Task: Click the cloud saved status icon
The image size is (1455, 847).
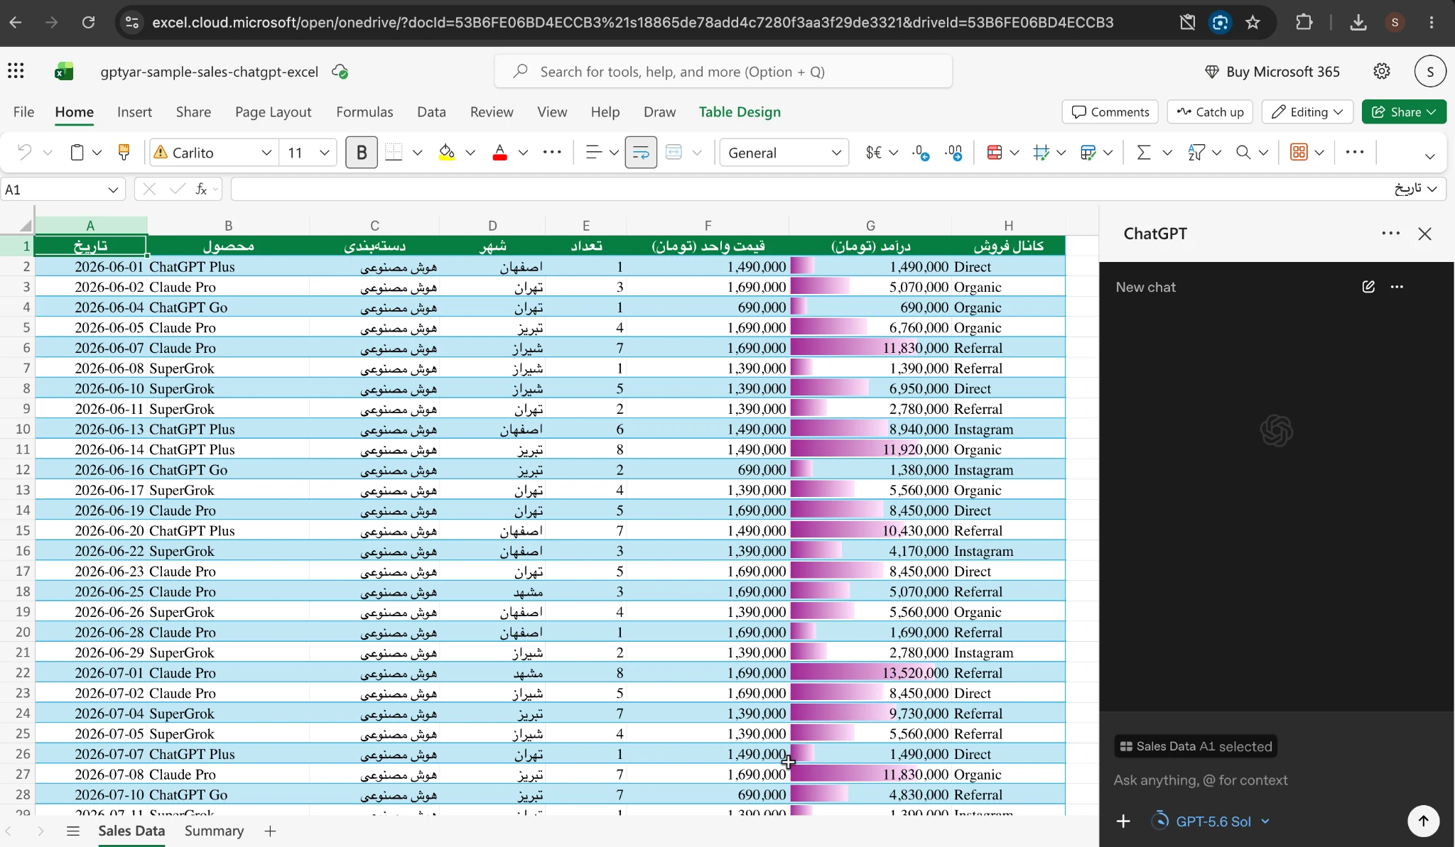Action: point(340,72)
